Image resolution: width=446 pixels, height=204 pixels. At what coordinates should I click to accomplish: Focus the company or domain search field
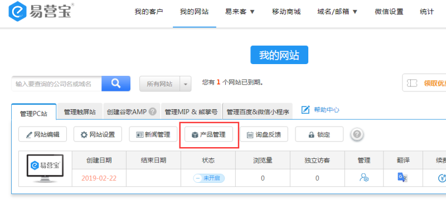tap(57, 84)
